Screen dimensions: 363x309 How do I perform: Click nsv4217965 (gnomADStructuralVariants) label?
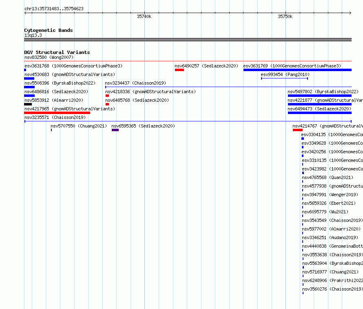70,109
